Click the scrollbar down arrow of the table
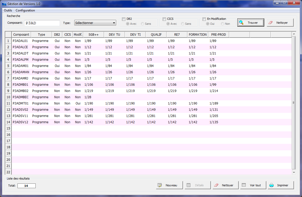 [x=294, y=172]
